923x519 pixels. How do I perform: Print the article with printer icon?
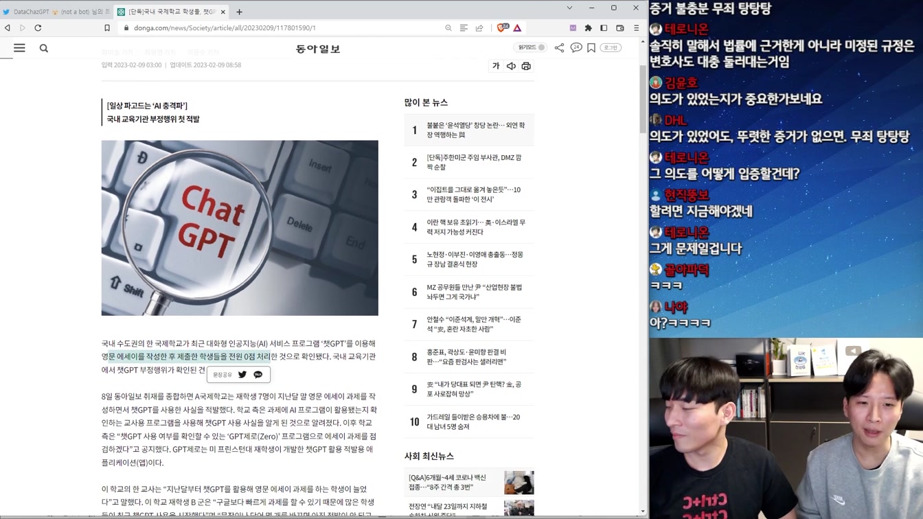526,66
